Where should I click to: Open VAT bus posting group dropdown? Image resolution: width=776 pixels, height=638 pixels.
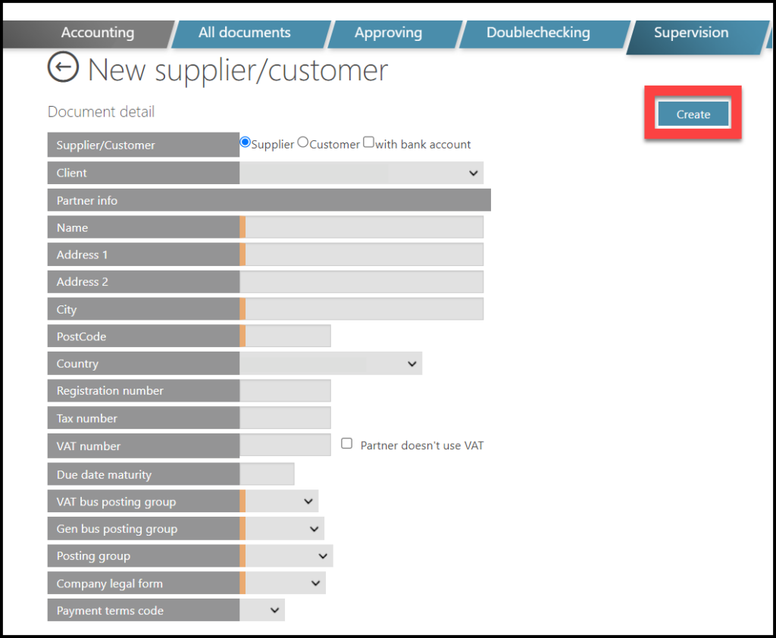click(x=281, y=502)
